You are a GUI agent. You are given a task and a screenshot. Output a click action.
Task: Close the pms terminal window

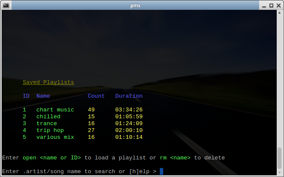279,6
